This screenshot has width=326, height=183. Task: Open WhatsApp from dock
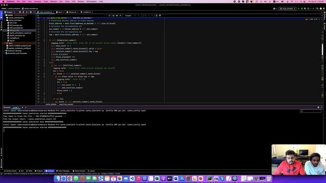[76, 178]
